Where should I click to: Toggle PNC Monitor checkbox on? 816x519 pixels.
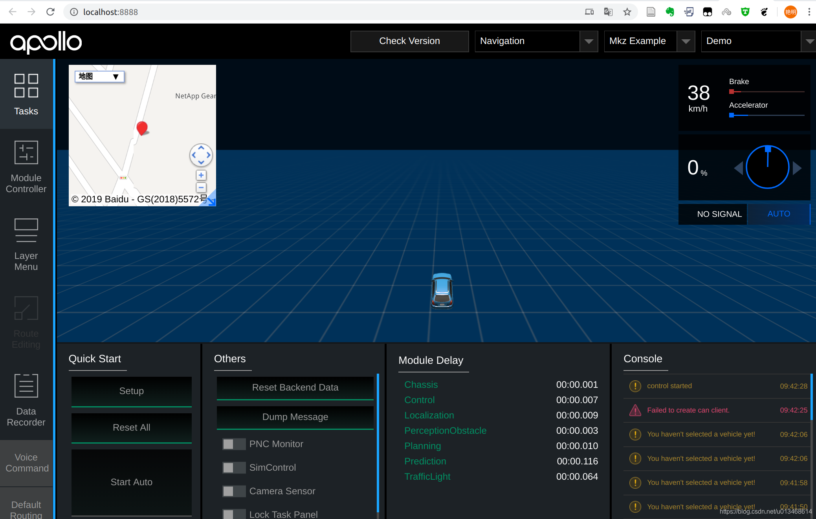(x=233, y=444)
